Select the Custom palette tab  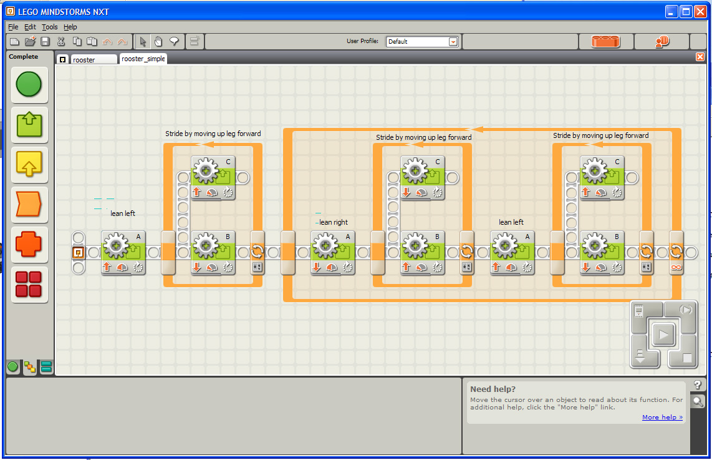30,367
